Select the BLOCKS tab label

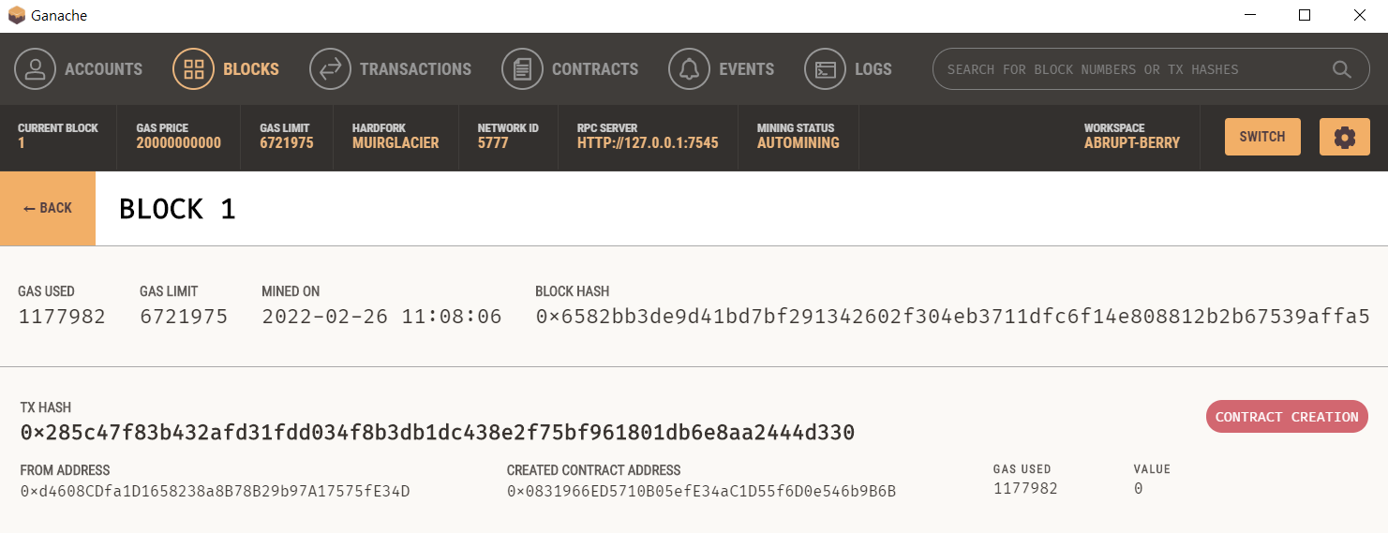point(251,69)
